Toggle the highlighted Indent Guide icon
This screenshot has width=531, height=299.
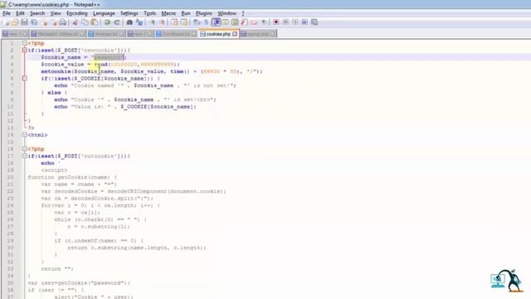pyautogui.click(x=216, y=22)
